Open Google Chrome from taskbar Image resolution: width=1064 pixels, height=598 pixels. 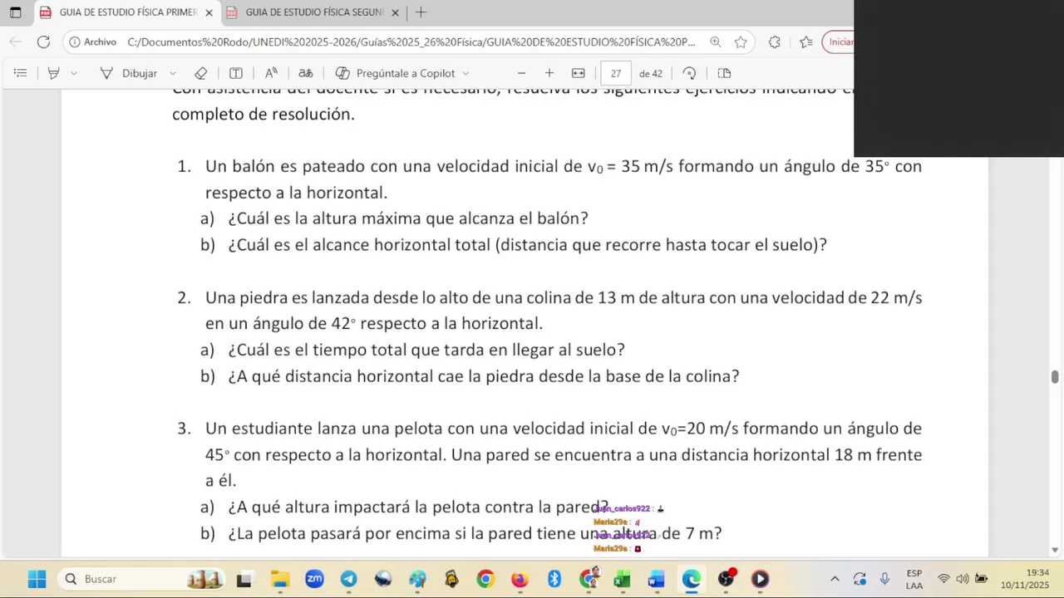click(485, 579)
